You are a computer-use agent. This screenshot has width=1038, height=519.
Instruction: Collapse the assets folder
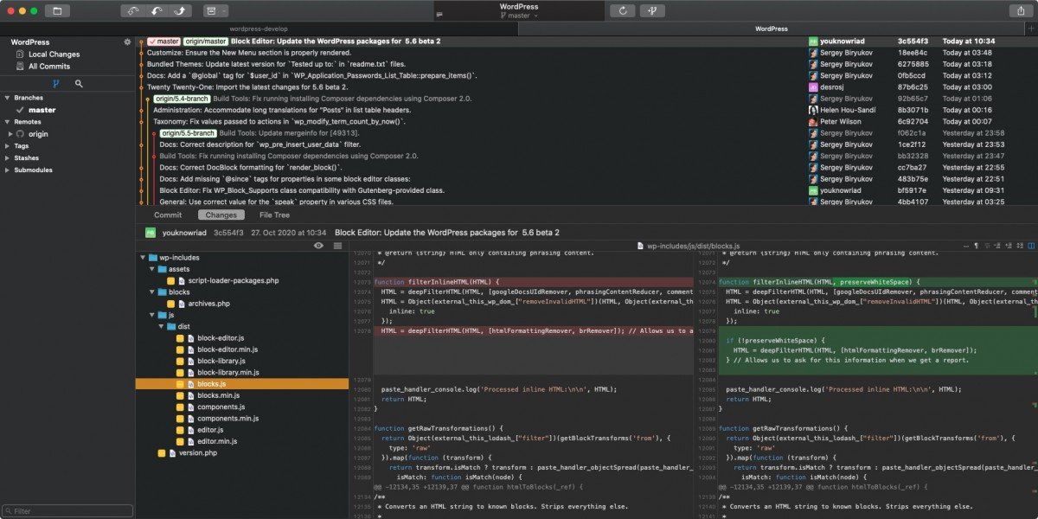151,269
